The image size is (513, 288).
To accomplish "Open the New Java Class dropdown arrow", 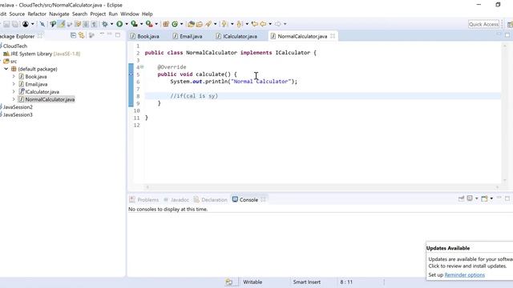I will click(x=182, y=24).
